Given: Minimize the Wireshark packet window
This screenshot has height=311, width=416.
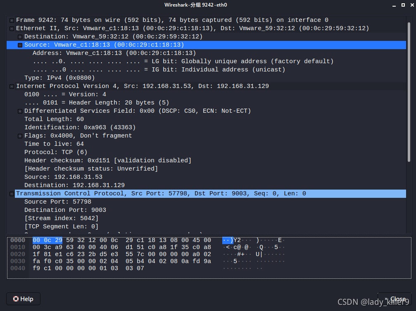Looking at the screenshot, I should (x=394, y=5).
